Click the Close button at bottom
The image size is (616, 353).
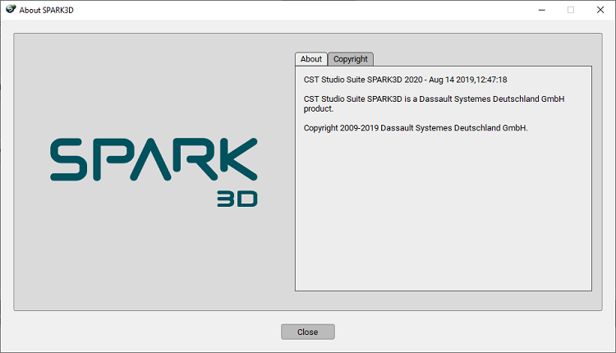pyautogui.click(x=308, y=332)
